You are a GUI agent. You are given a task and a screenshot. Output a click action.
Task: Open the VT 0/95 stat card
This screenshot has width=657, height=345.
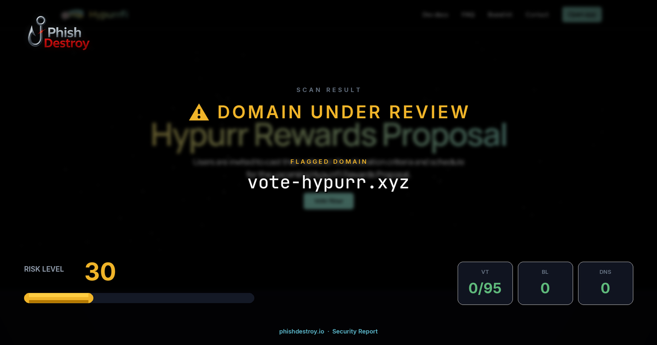(x=485, y=283)
